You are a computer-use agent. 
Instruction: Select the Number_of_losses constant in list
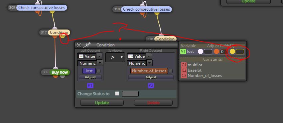tap(205, 76)
